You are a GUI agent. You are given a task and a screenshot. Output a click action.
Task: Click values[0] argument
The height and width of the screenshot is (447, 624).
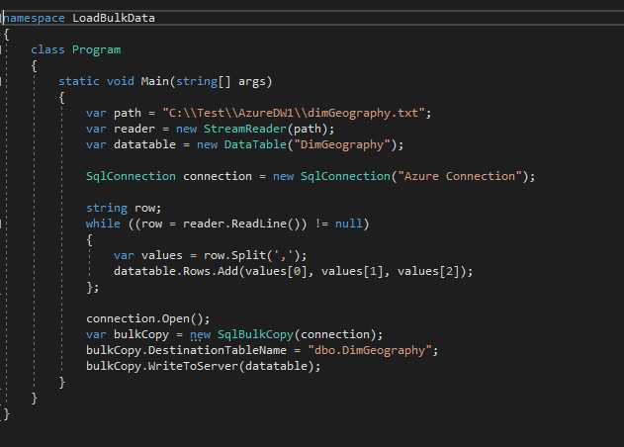pos(276,272)
